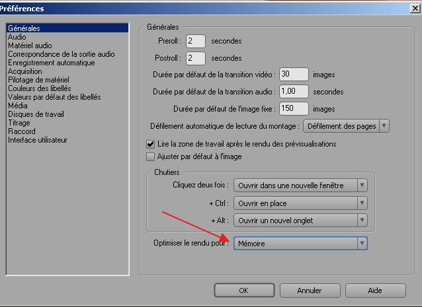Click the Postroll seconds field
The height and width of the screenshot is (307, 422).
pos(196,58)
